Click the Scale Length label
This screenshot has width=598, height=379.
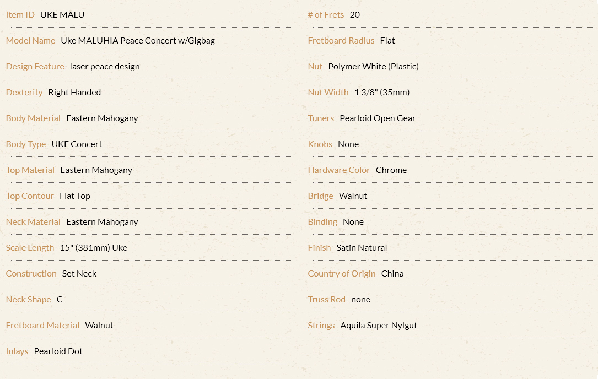click(x=30, y=248)
